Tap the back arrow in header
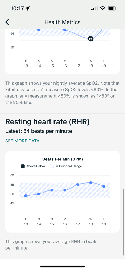 7,22
